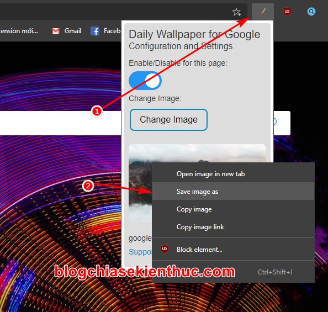Open the Daily Wallpaper brush extension icon

(263, 12)
